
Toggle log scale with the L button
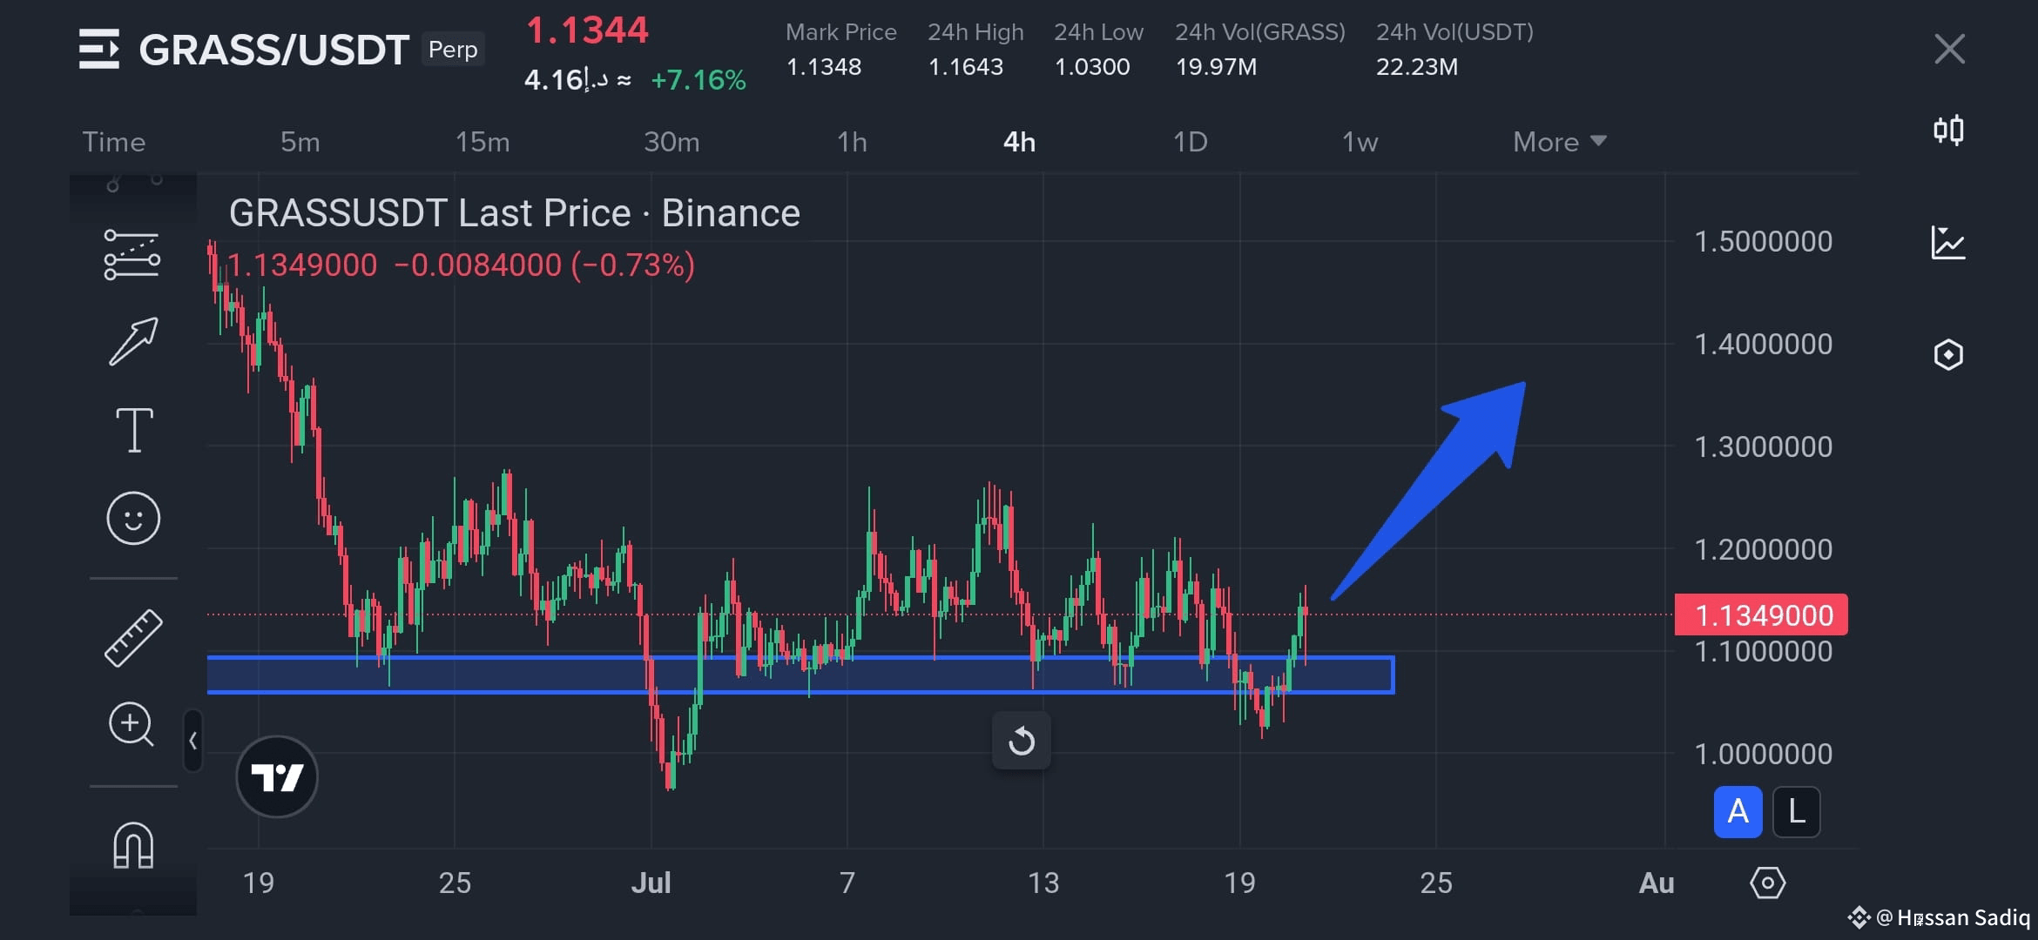coord(1796,812)
